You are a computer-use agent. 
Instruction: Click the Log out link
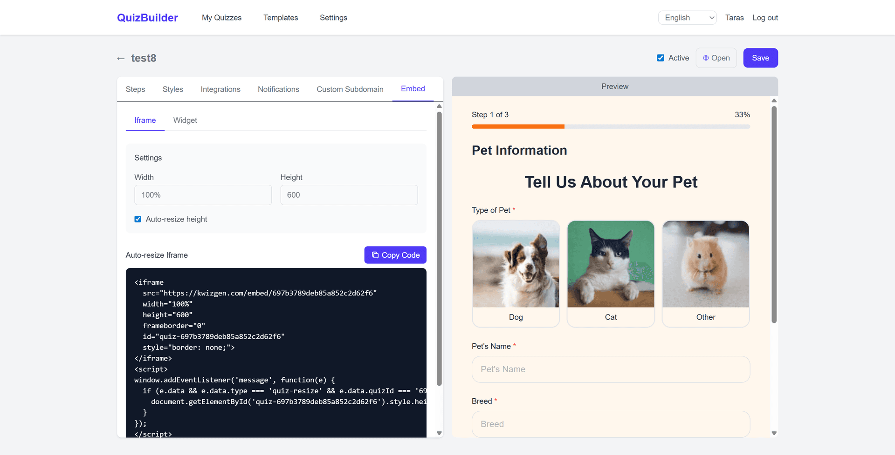[x=765, y=17]
